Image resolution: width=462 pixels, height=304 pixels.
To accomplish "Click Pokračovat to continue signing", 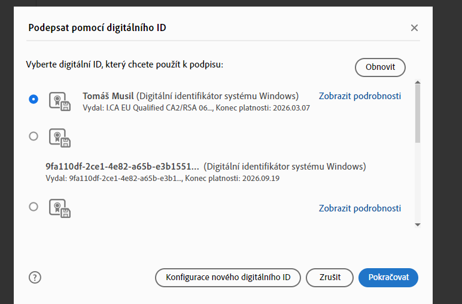I will click(x=388, y=277).
